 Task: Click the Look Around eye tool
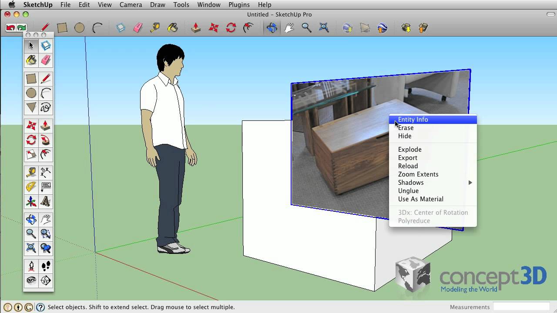(31, 280)
